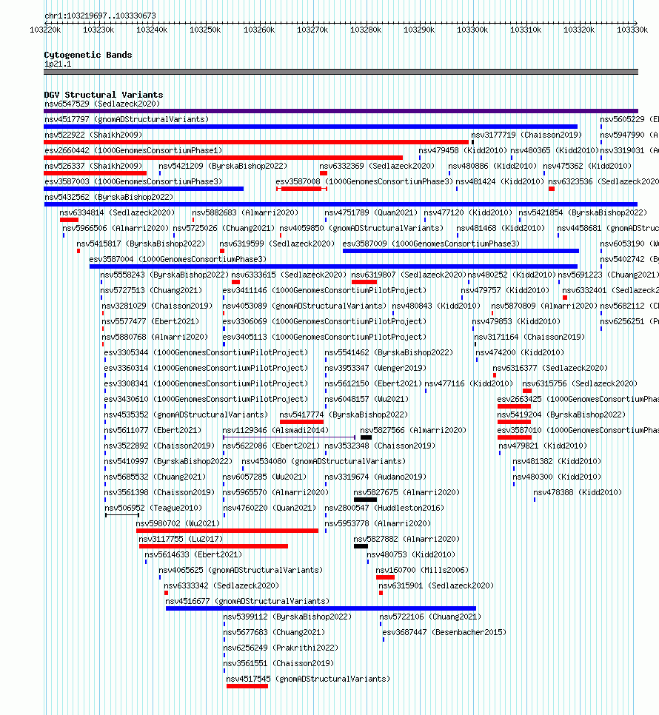
Task: Open the nsv5882683 (Almarri2020) label
Action: pyautogui.click(x=245, y=212)
